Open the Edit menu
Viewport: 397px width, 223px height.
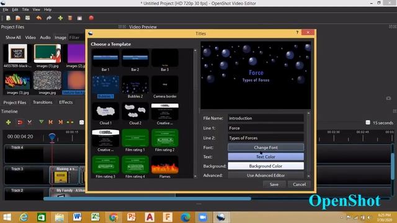15,10
